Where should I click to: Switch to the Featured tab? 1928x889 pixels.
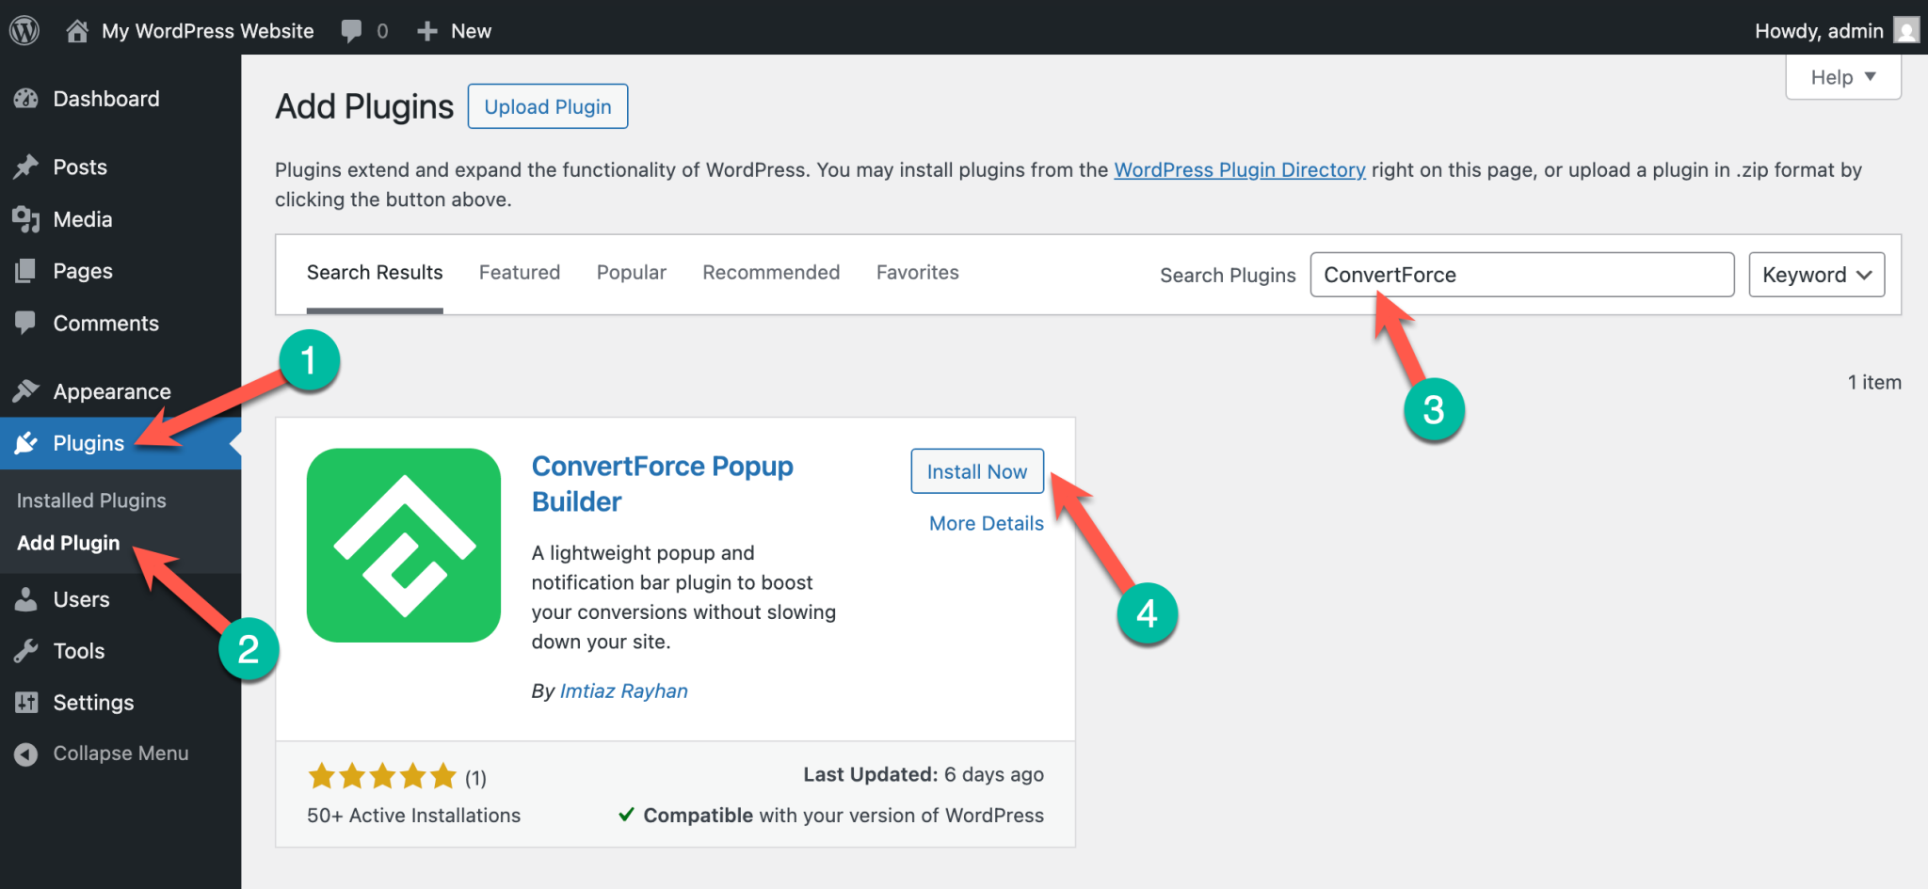pos(520,273)
